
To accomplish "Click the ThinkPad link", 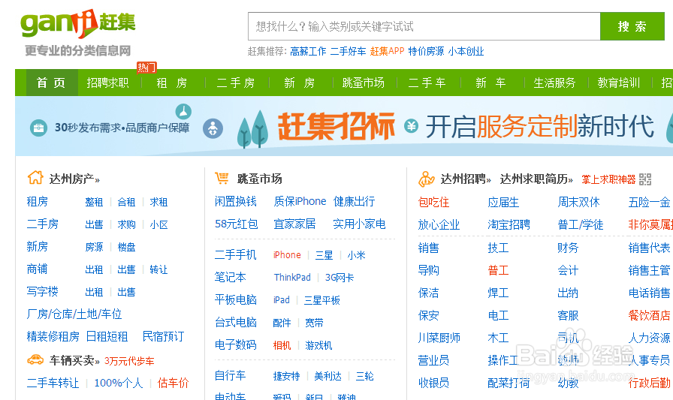I will 292,278.
